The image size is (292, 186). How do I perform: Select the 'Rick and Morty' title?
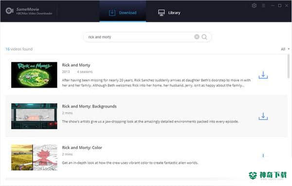76,65
